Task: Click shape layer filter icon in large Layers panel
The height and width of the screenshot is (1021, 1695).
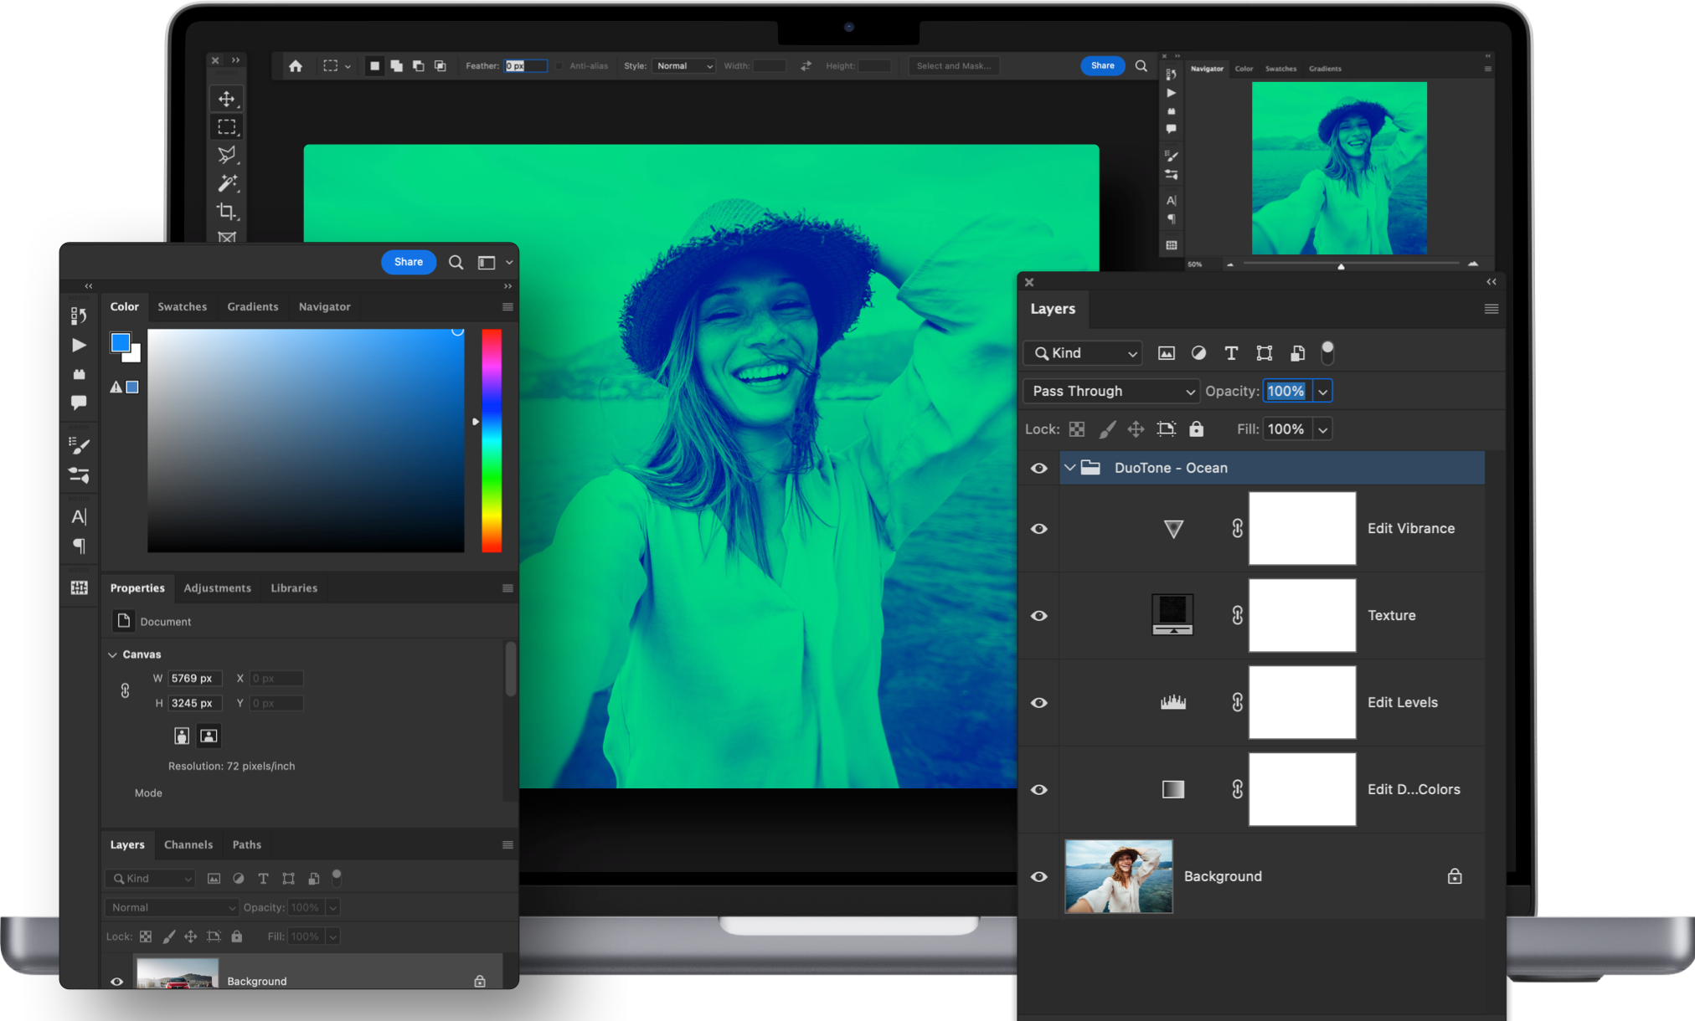Action: pyautogui.click(x=1265, y=353)
